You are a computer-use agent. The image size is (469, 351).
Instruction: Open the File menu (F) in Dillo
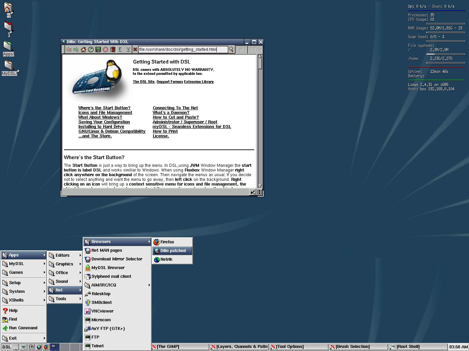pos(120,49)
